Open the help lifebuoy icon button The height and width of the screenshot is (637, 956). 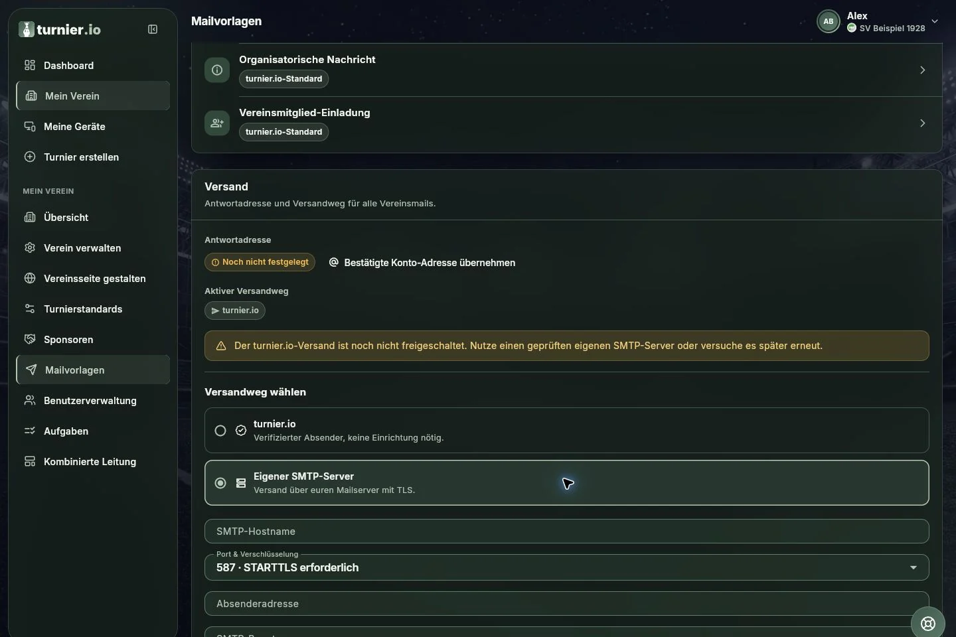(928, 623)
